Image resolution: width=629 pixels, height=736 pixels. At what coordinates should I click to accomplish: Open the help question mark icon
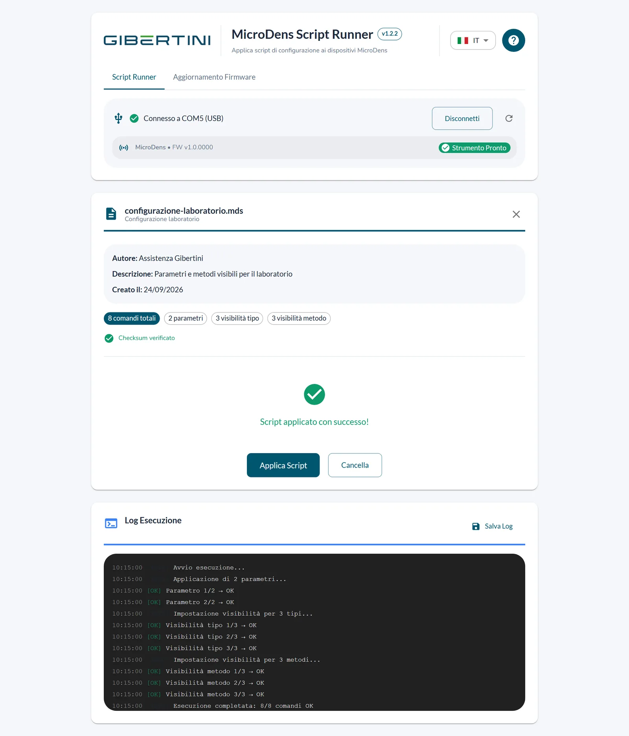513,40
